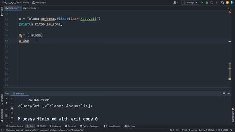The width and height of the screenshot is (235, 132).
Task: Click the manage.py breadcrumb in the navigation bar
Action: pos(39,3)
